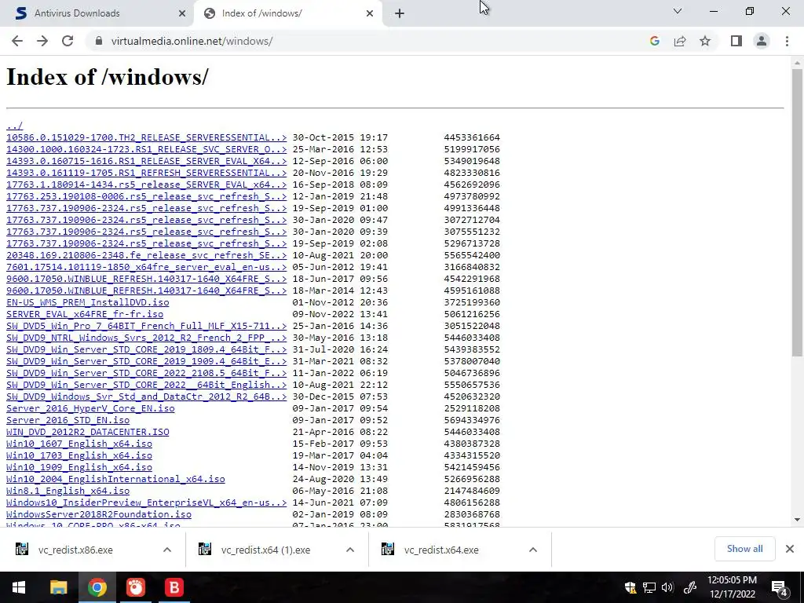Expand options for vc_redist.x64.exe download
This screenshot has height=603, width=804.
point(533,550)
